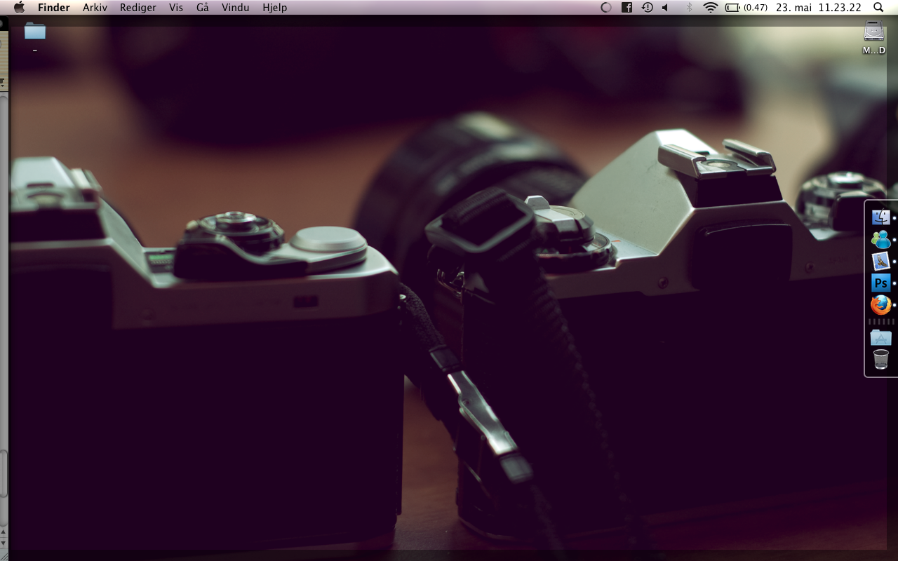
Task: Open the Trash in the Dock
Action: pos(880,360)
